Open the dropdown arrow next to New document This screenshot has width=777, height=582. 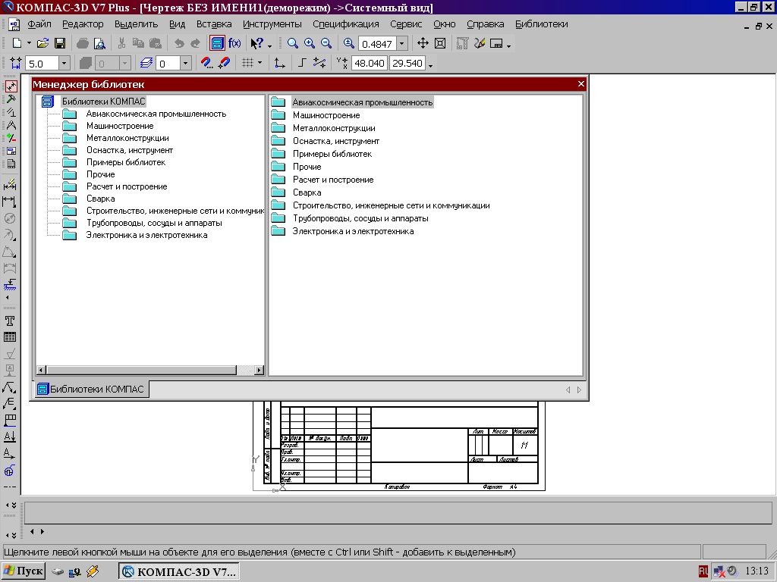[29, 43]
